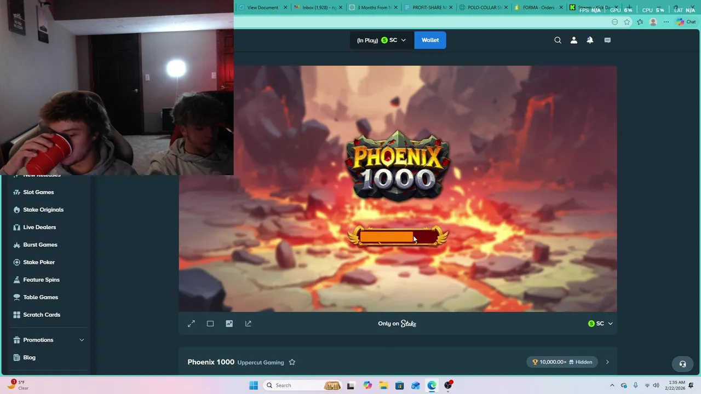Open the In Play SC balance dropdown
701x394 pixels.
(382, 40)
